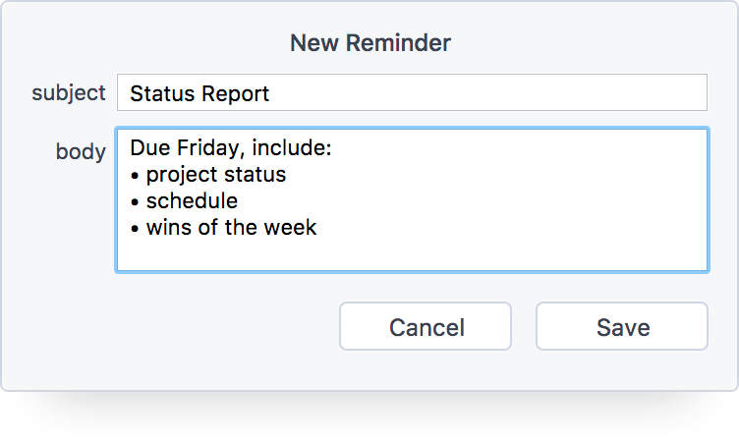The image size is (739, 443).
Task: Click the 'body' field label
Action: tap(81, 151)
